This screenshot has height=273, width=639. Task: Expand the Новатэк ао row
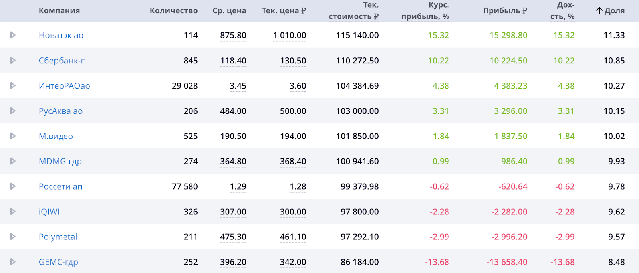13,35
